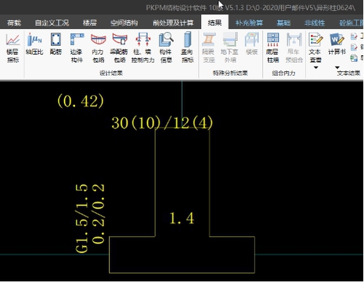Open the 梁配筋包络 beam reinforcement envelope

point(120,48)
